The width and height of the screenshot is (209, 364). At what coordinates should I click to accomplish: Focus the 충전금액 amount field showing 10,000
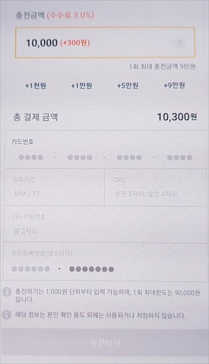[105, 43]
